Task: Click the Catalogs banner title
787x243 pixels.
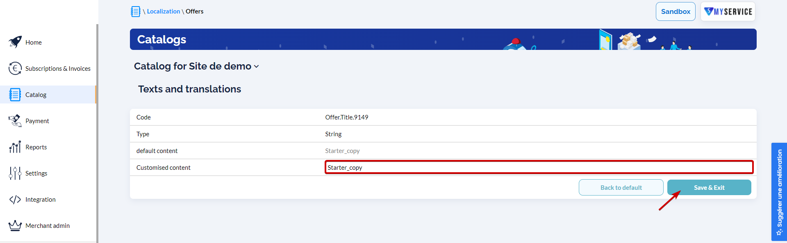Action: pos(161,39)
